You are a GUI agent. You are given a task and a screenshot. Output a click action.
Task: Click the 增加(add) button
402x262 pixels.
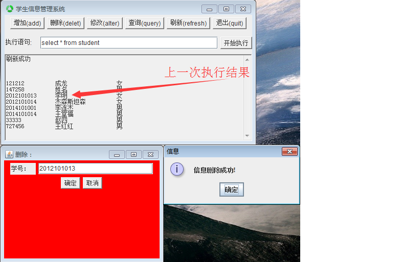tap(27, 23)
